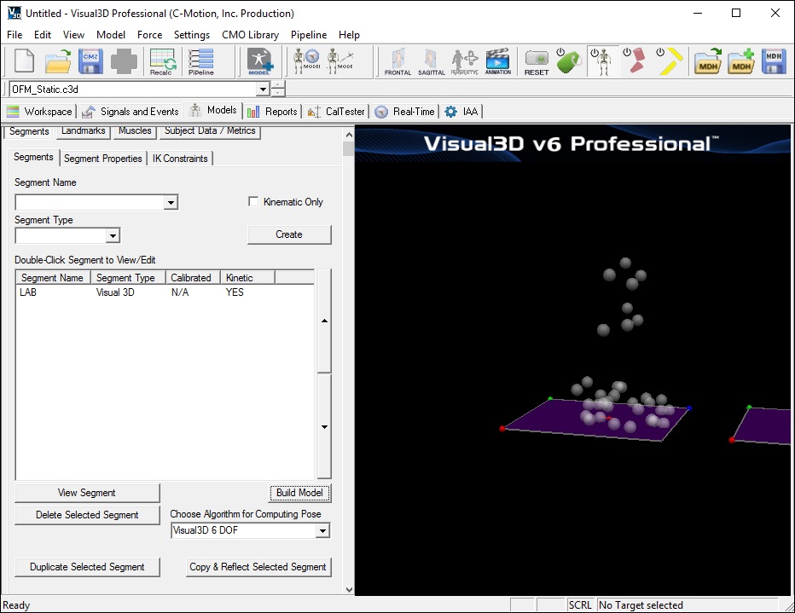Expand the Visual3D 6 DOF algorithm dropdown
Viewport: 795px width, 613px height.
point(322,530)
